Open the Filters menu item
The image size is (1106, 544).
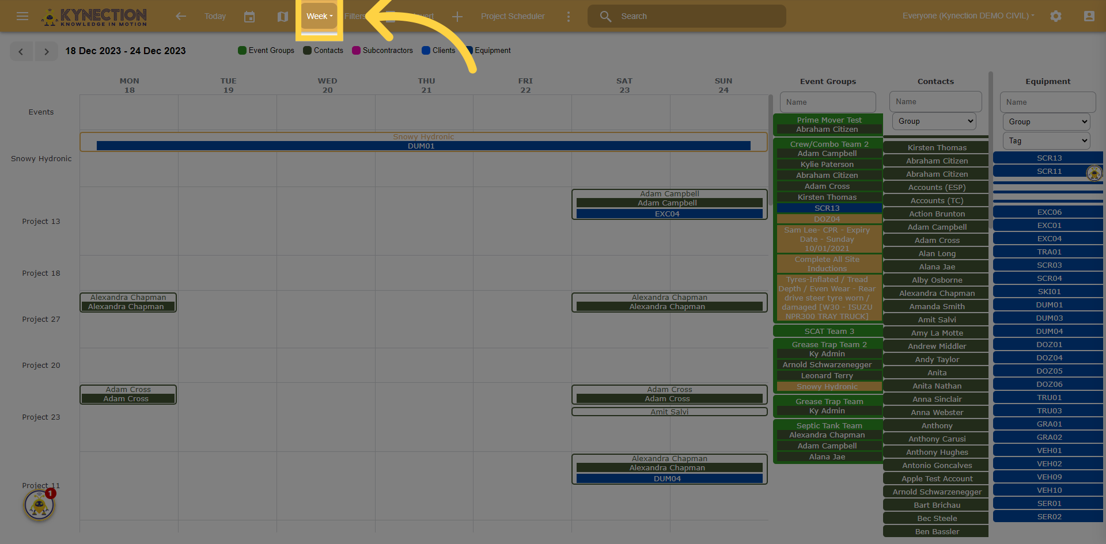pyautogui.click(x=354, y=16)
